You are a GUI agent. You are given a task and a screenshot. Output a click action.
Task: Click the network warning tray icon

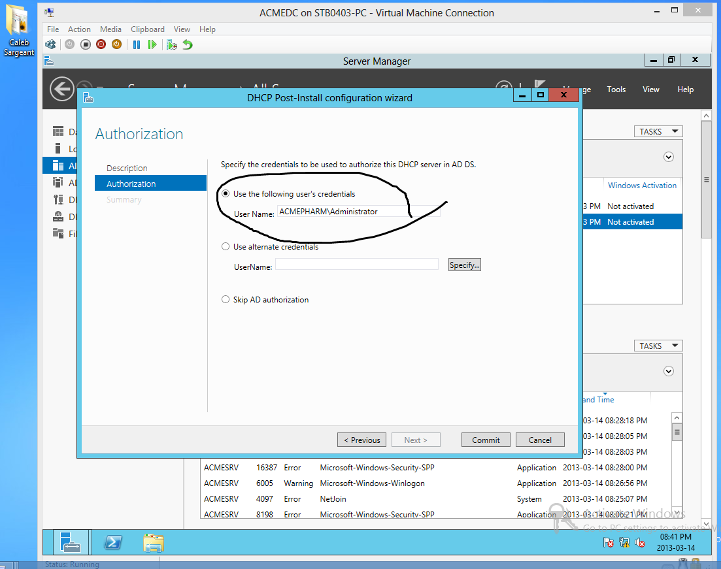624,543
